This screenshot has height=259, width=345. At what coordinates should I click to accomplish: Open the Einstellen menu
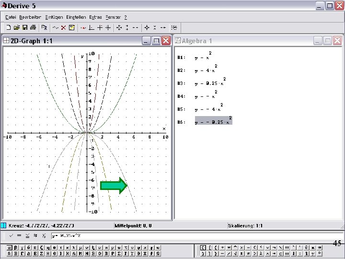[x=76, y=17]
